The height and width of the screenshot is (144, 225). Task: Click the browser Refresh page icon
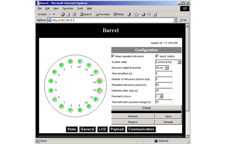tap(68, 14)
